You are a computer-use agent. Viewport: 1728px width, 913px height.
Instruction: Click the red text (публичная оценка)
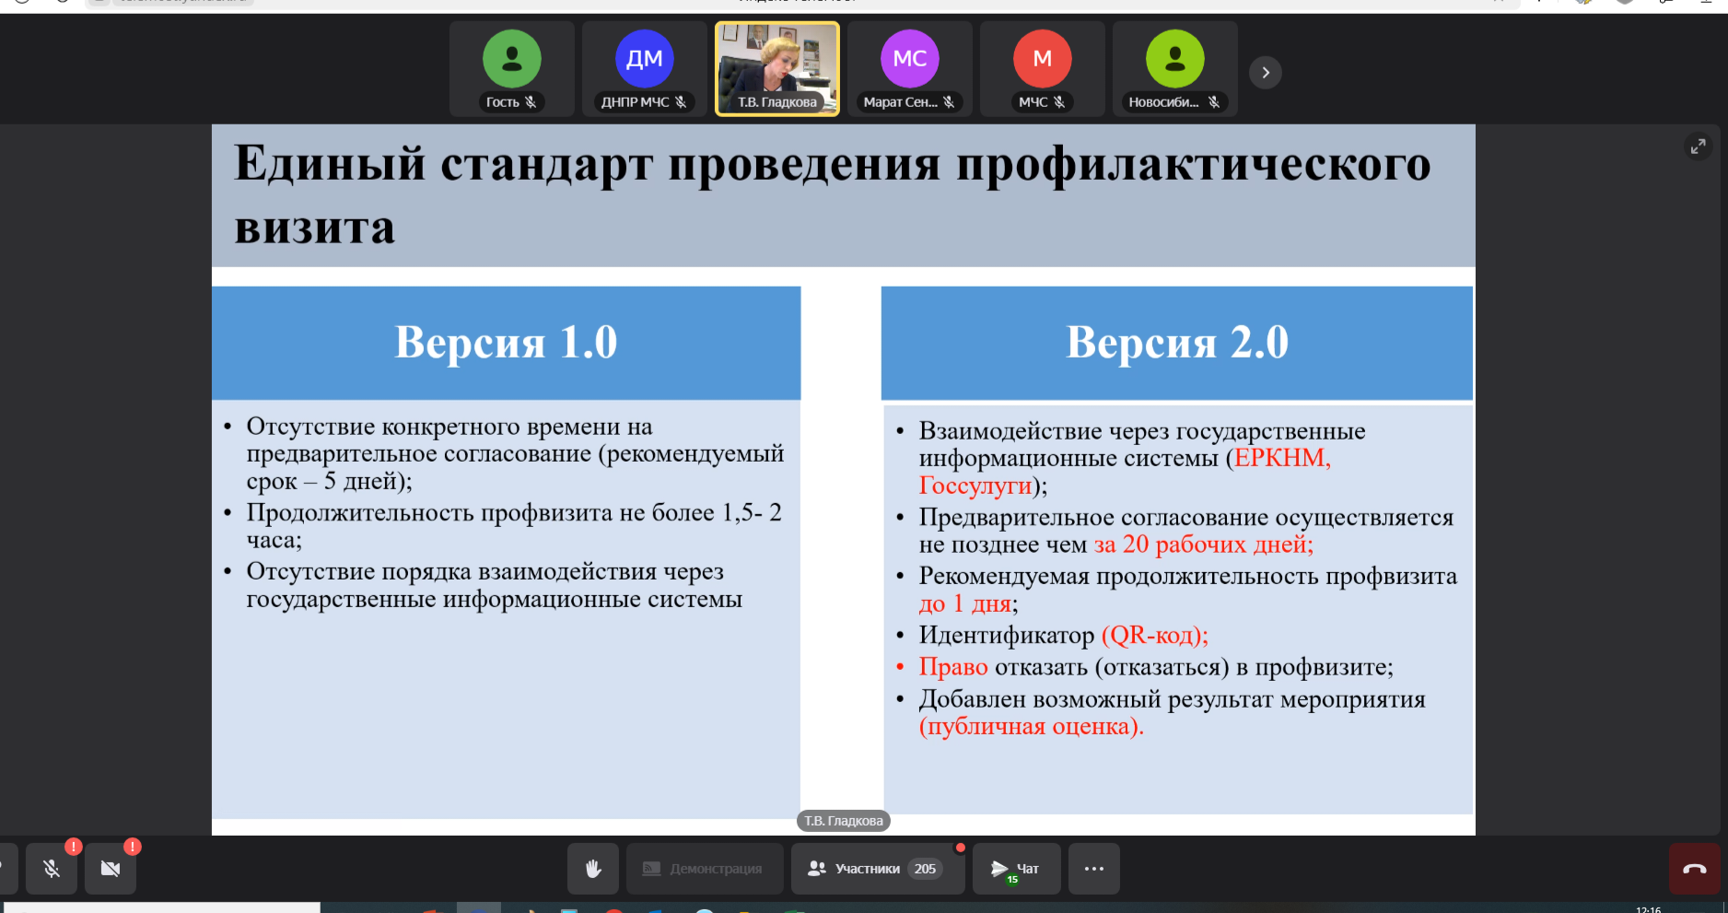coord(1031,726)
